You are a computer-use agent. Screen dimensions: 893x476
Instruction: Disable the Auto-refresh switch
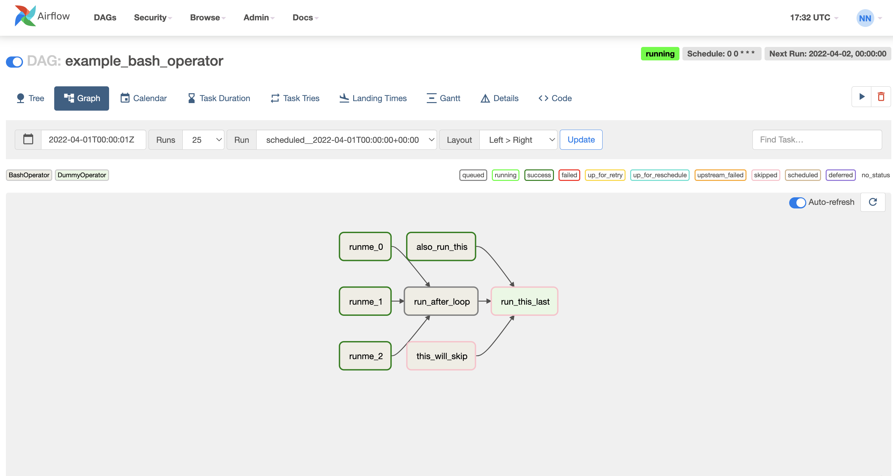797,202
